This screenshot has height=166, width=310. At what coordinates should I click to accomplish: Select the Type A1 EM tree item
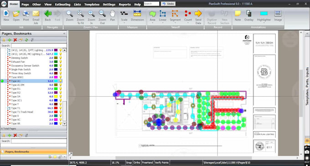pyautogui.click(x=18, y=85)
